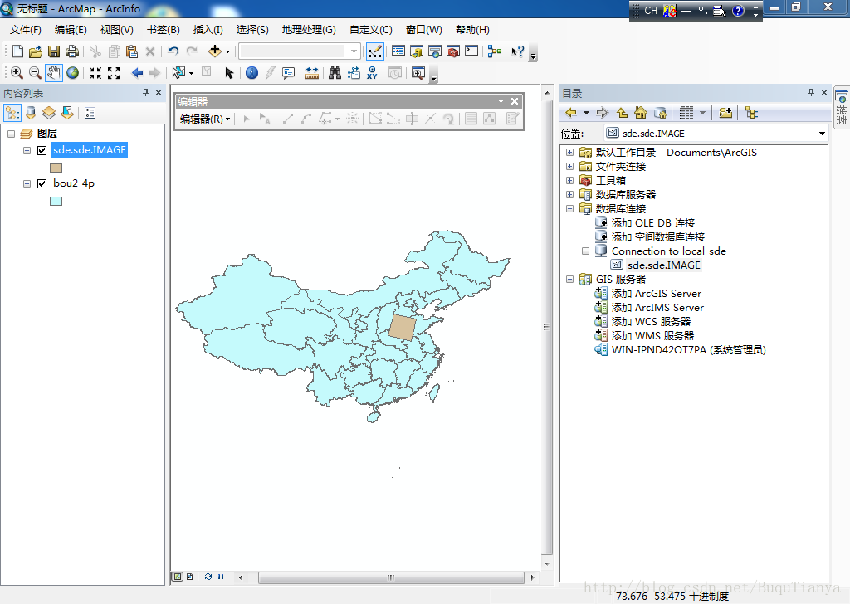Open the Catalog window icon

(x=417, y=51)
